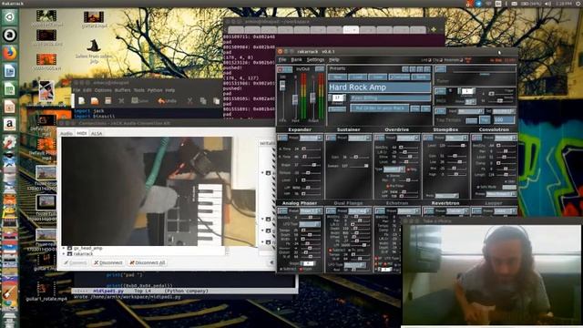This screenshot has height=328, width=583.
Task: Open the Bank menu in rakarrack
Action: pyautogui.click(x=296, y=59)
